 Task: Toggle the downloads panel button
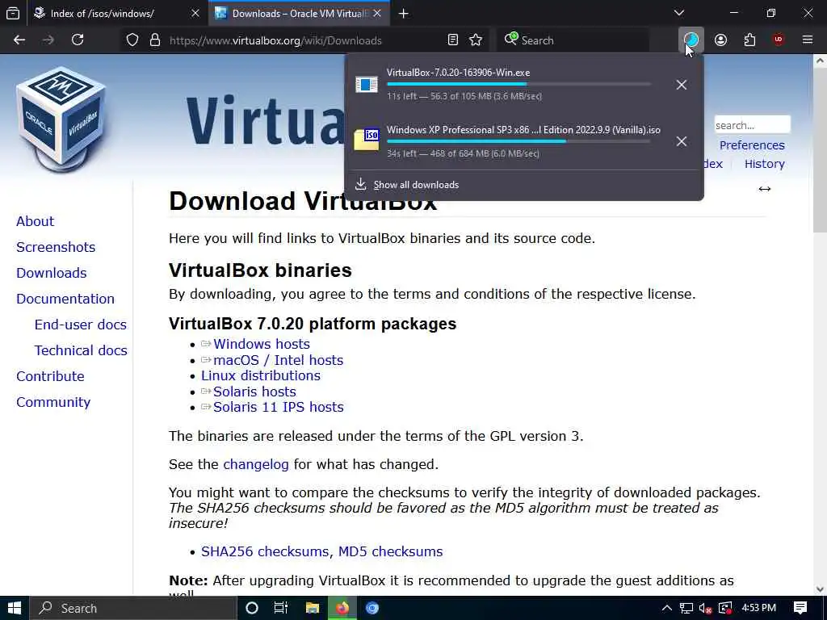691,40
